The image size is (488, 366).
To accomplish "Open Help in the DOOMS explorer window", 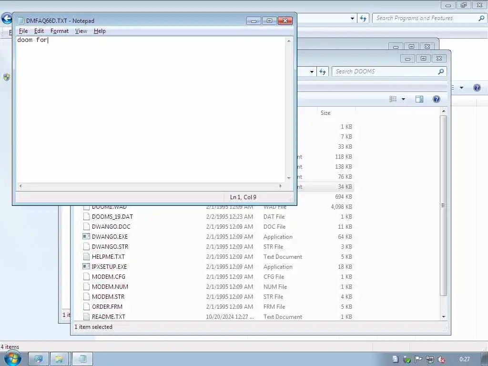I will [437, 99].
